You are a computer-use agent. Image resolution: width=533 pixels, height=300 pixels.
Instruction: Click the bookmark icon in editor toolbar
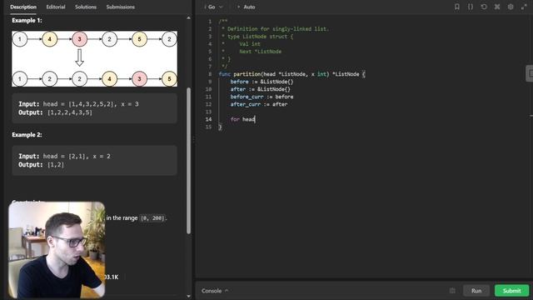coord(457,7)
